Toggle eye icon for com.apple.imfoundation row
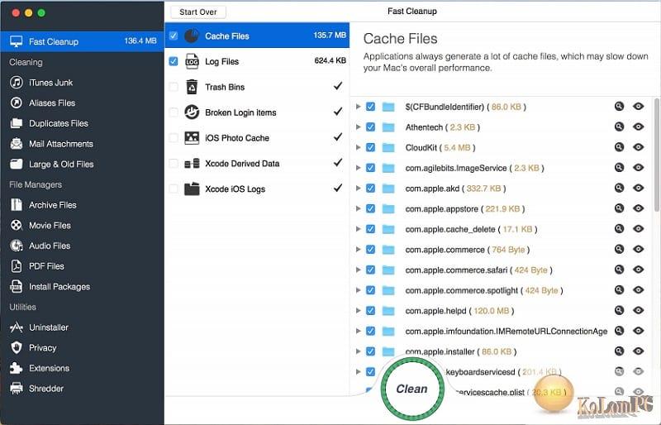This screenshot has width=661, height=425. [638, 331]
